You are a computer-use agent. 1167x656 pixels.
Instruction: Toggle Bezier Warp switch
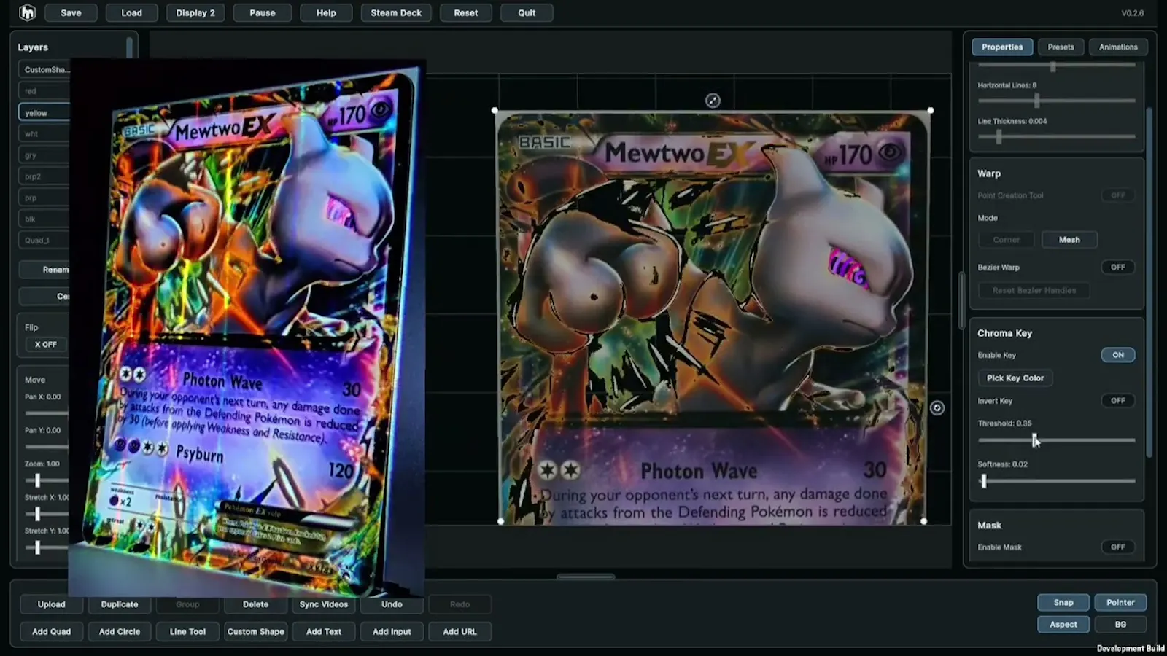tap(1117, 268)
